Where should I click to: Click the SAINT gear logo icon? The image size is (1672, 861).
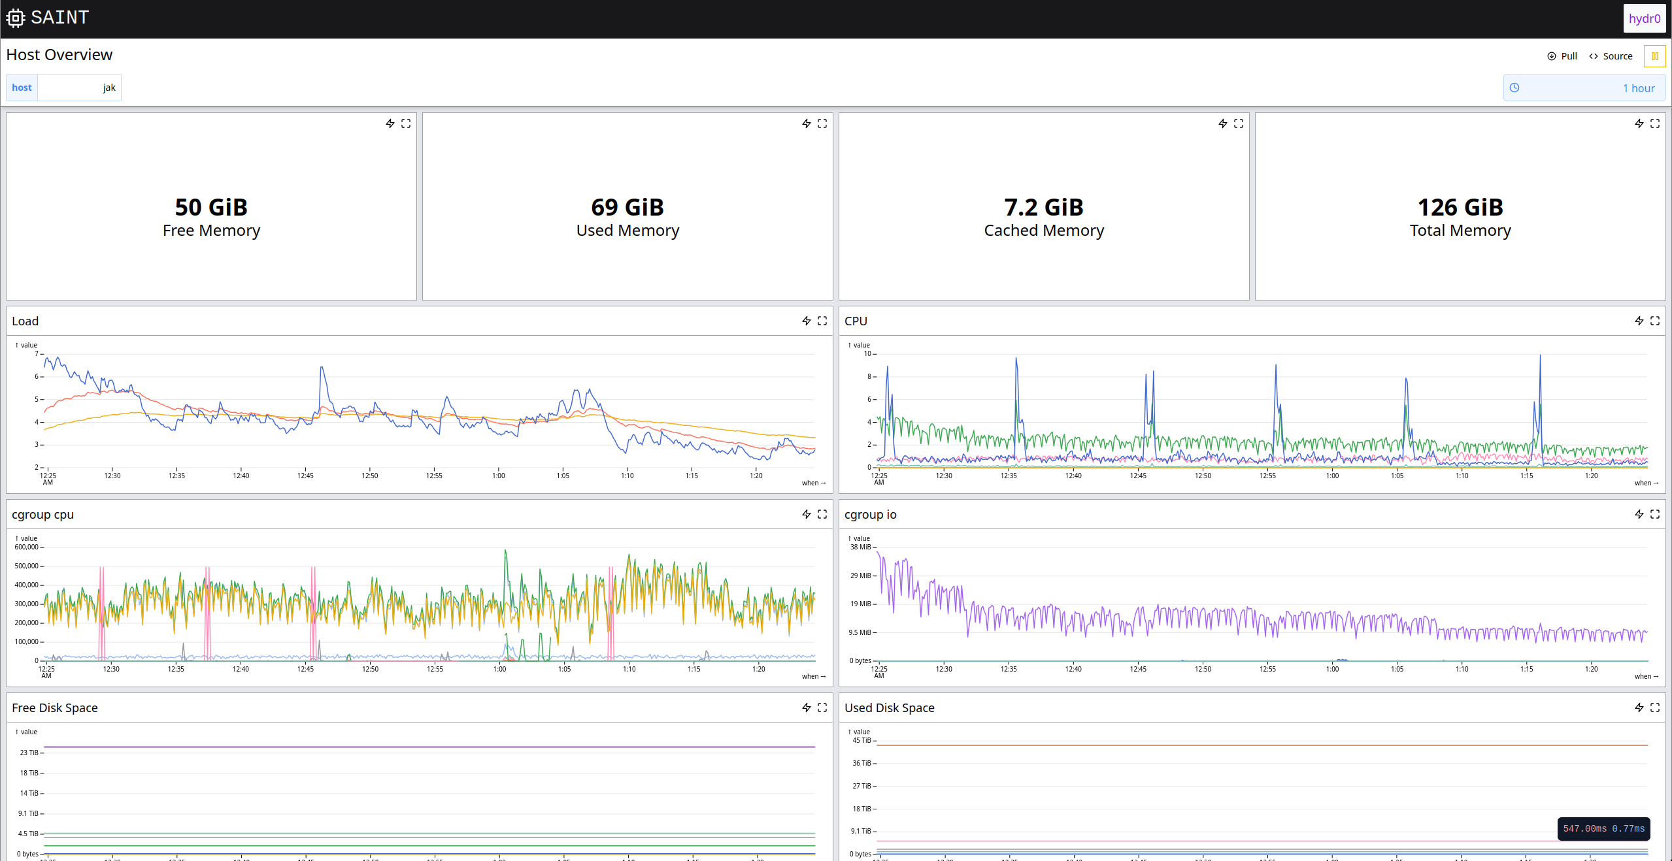coord(15,18)
